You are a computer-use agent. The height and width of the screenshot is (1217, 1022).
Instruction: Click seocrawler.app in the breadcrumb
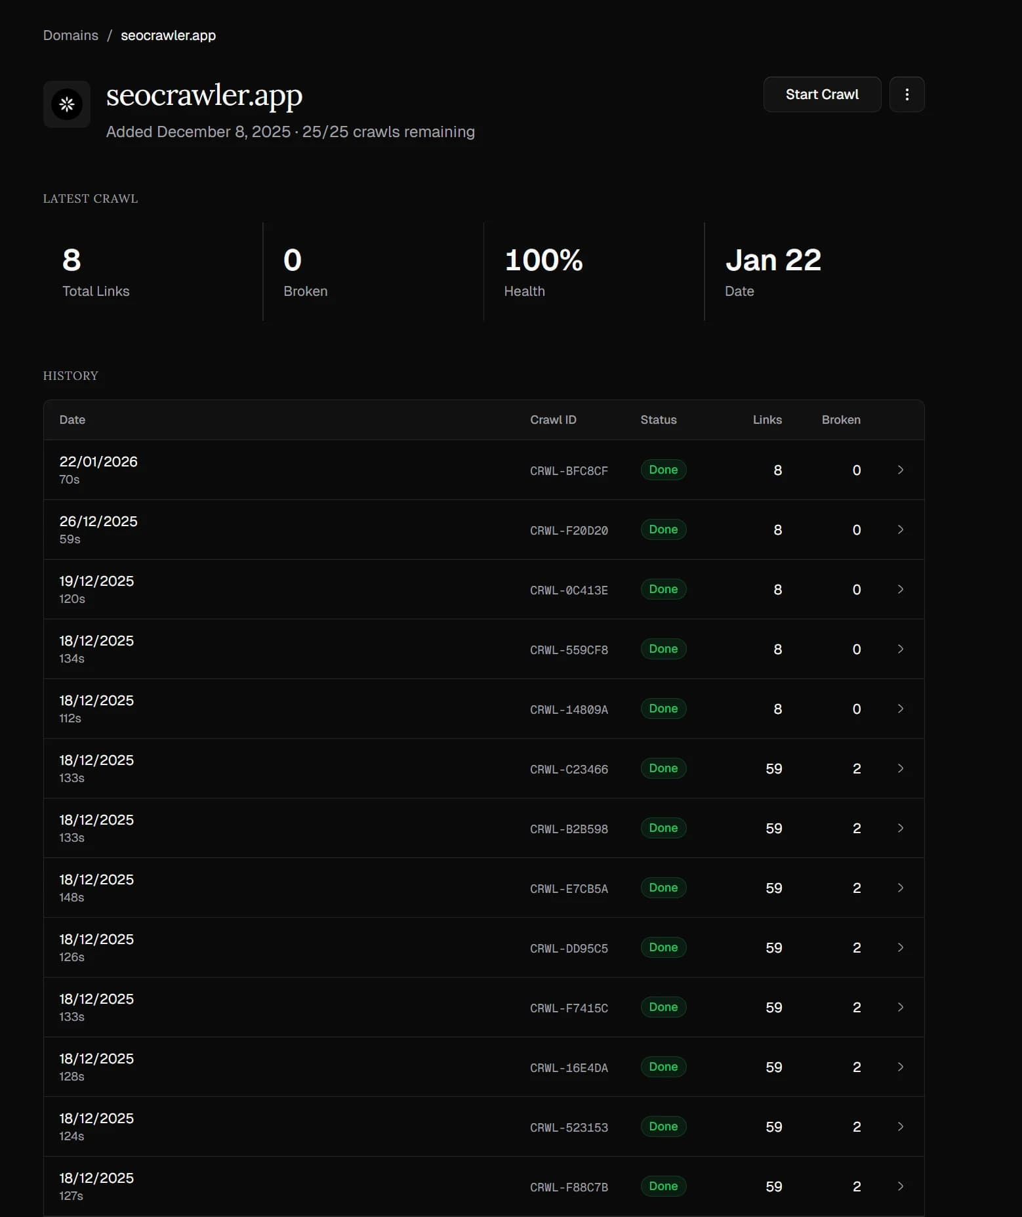[168, 35]
